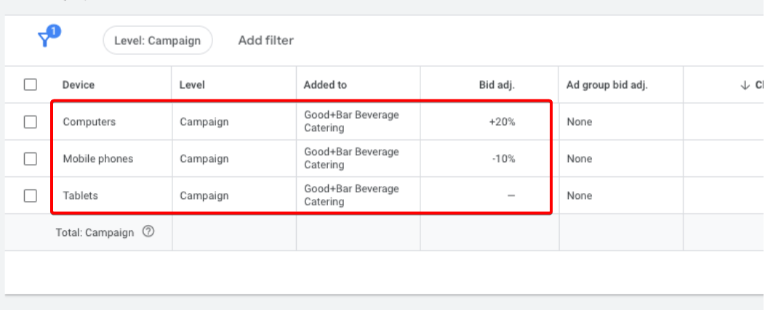Screen dimensions: 765x310
Task: Open Good+Bar Beverage Catering in Computers row
Action: [351, 122]
